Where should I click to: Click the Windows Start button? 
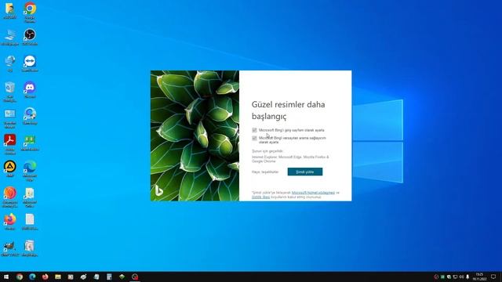[6, 277]
